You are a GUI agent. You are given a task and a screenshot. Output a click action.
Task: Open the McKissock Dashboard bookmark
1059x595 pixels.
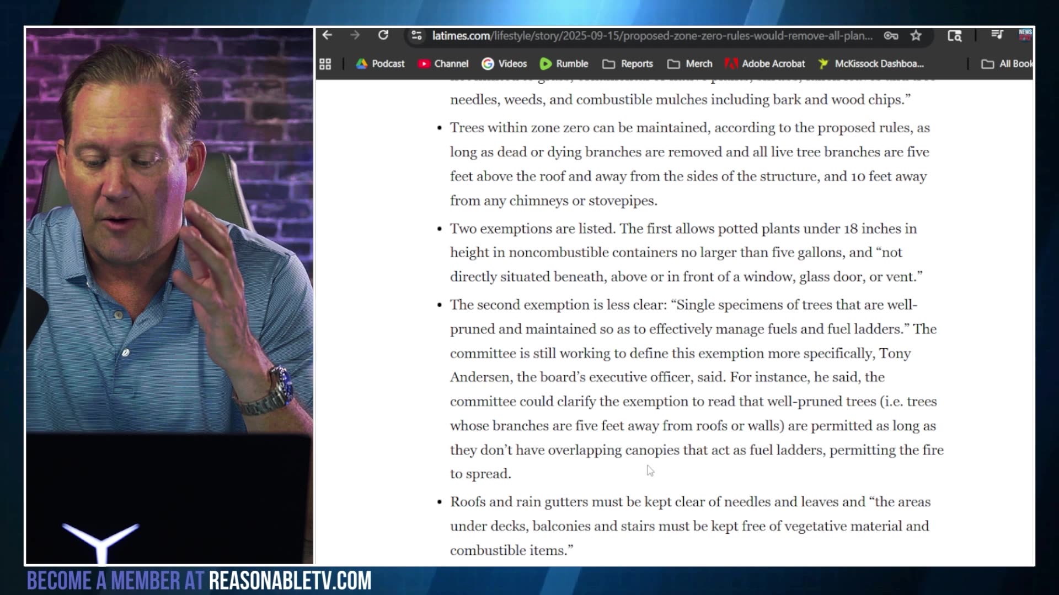click(871, 64)
